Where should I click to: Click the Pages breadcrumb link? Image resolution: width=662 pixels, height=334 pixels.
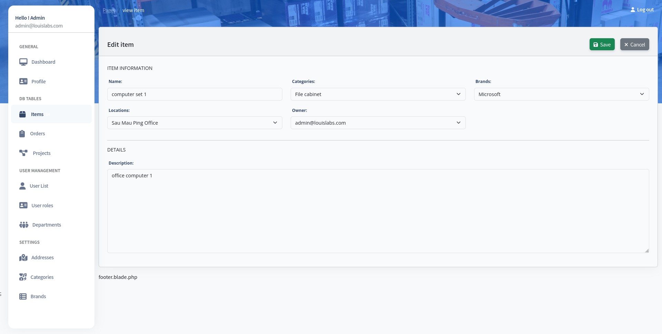tap(109, 10)
